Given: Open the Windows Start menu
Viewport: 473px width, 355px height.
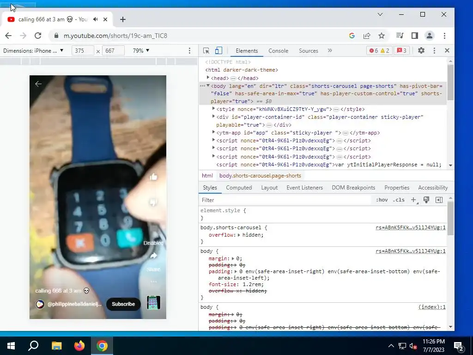Looking at the screenshot, I should pyautogui.click(x=11, y=346).
